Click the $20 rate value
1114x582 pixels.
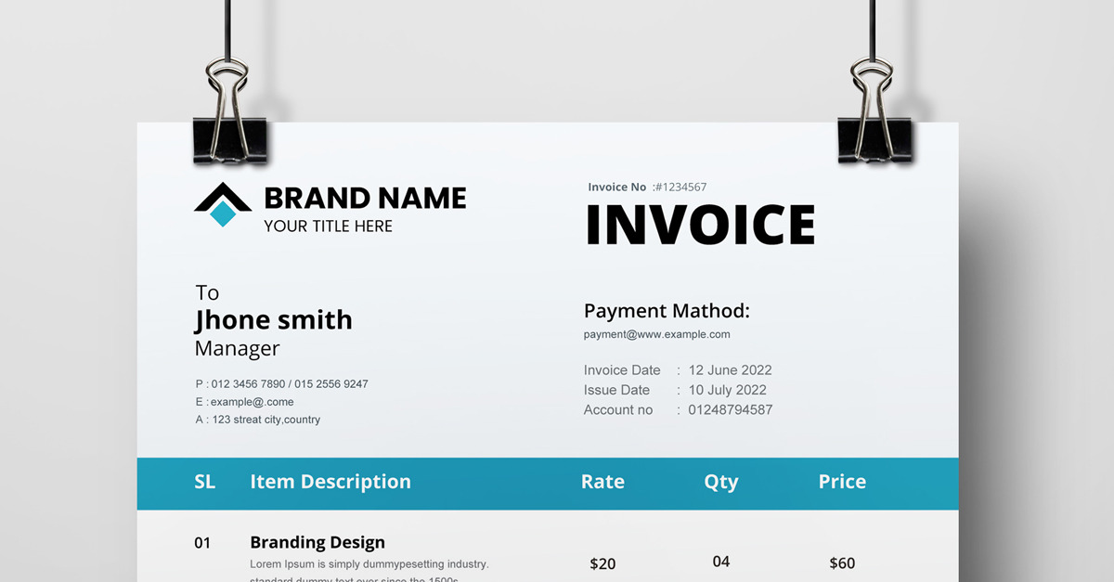point(602,563)
